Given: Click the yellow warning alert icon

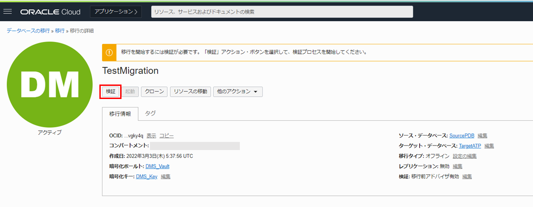Looking at the screenshot, I should (x=109, y=52).
